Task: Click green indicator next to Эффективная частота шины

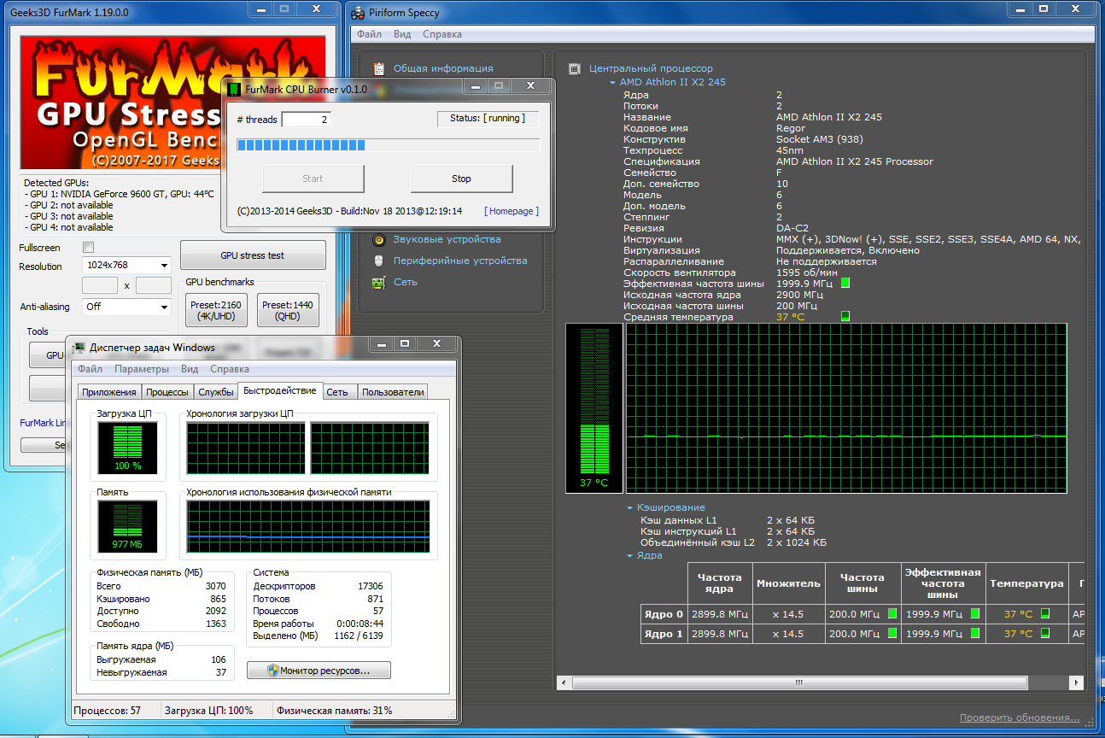Action: tap(845, 283)
